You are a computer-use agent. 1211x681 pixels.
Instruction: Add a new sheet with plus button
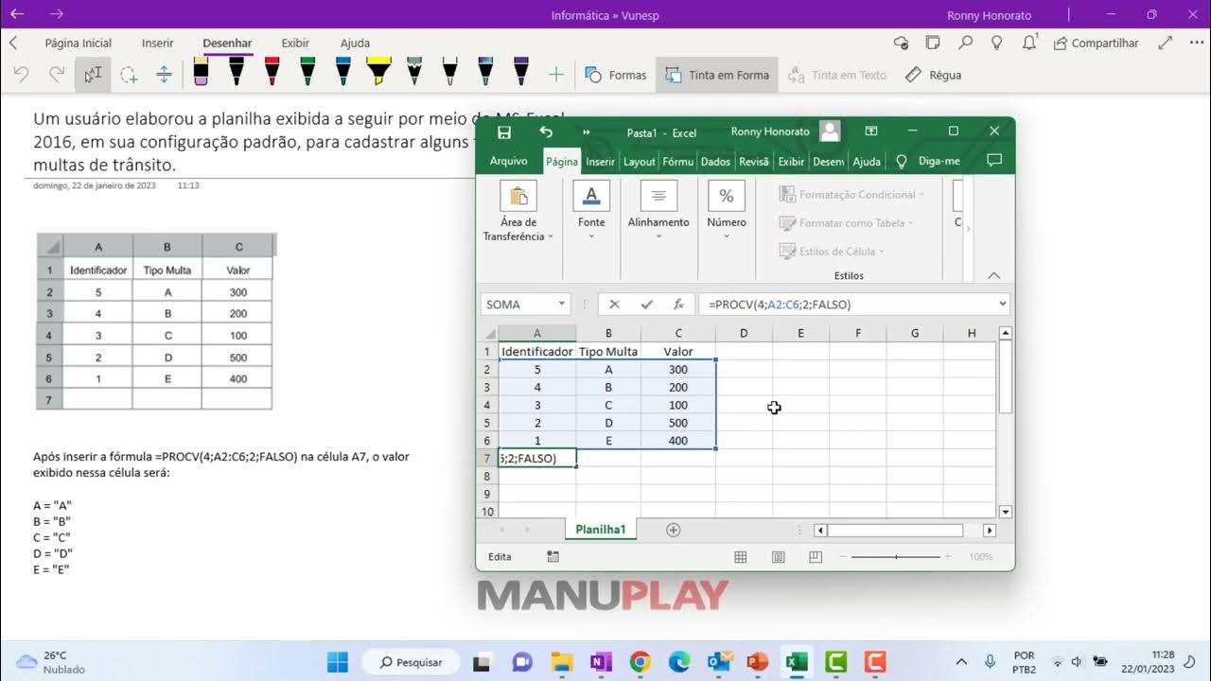click(674, 530)
